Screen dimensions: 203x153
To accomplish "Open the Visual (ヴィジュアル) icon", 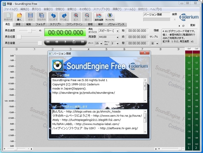I will (x=110, y=17).
